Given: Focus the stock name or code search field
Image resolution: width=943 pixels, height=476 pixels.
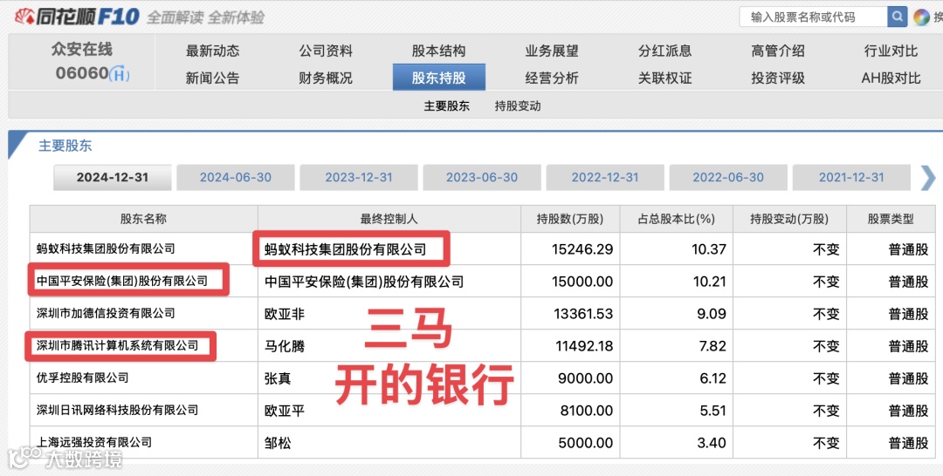Looking at the screenshot, I should coord(813,17).
